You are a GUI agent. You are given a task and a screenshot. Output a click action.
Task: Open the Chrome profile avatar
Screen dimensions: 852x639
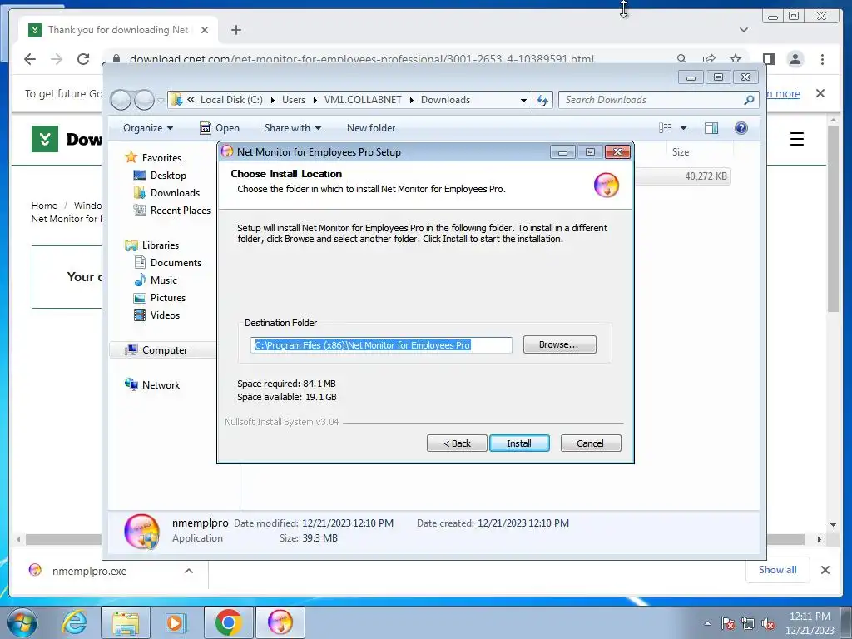click(795, 59)
